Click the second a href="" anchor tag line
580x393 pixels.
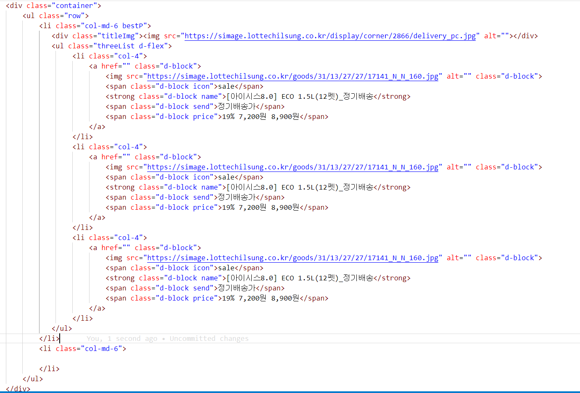[x=145, y=157]
